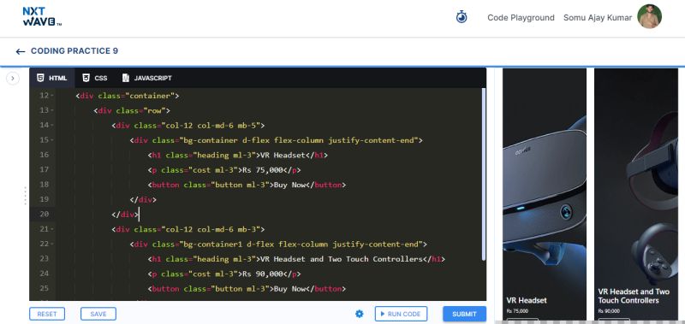Go back using the left arrow icon
The width and height of the screenshot is (685, 324).
20,51
